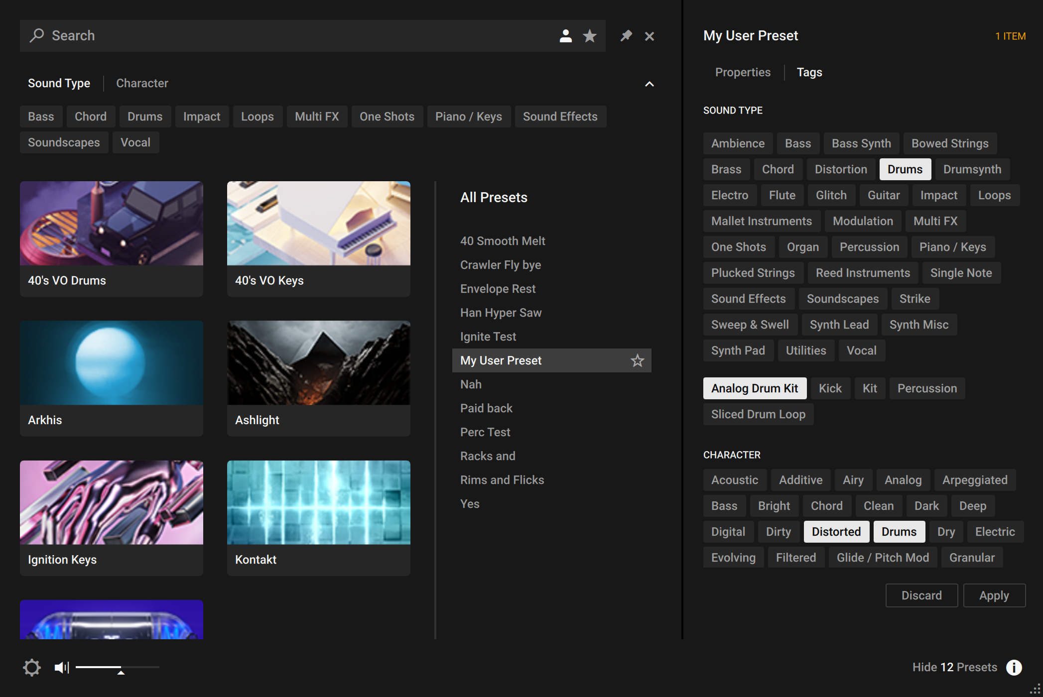This screenshot has width=1043, height=697.
Task: Open the Character filter tab
Action: 142,83
